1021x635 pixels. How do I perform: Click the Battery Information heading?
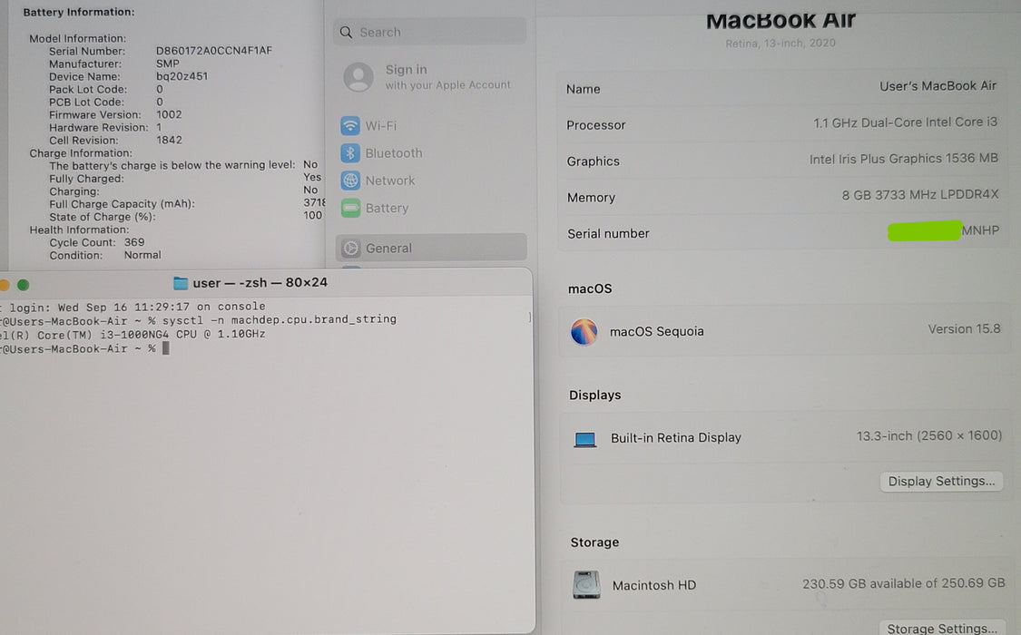tap(79, 12)
